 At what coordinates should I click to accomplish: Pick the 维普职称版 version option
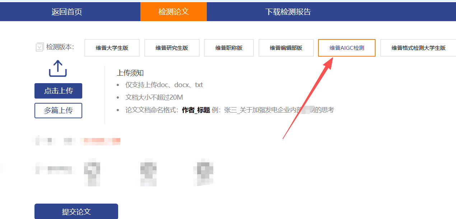coord(229,48)
